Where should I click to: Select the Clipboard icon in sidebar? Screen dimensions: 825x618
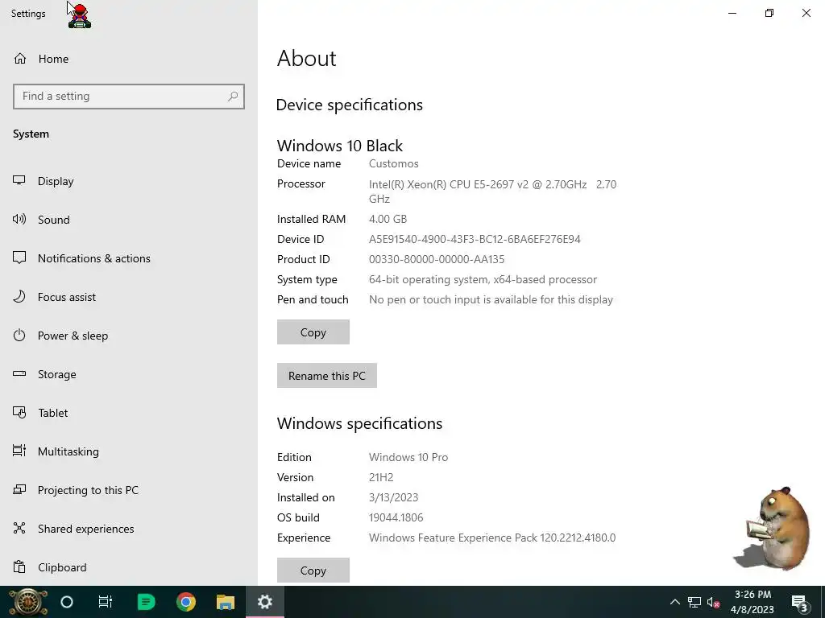[x=19, y=567]
